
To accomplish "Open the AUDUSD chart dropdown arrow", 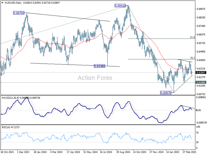I will coord(2,3).
